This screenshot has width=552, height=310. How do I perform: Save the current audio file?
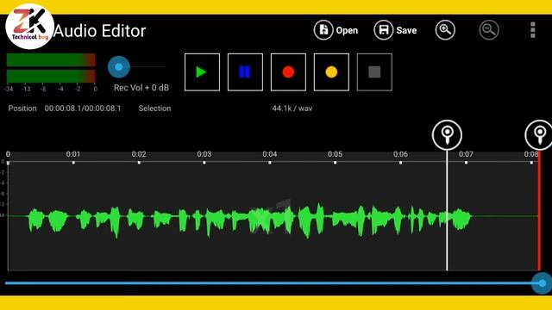tap(395, 30)
